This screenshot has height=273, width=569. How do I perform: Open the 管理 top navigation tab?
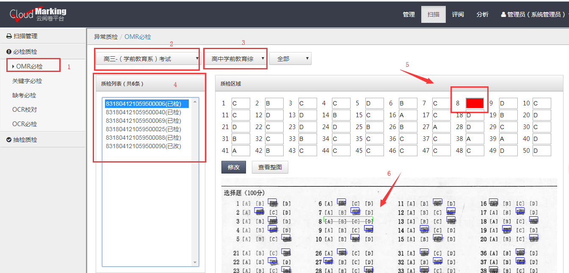(409, 14)
